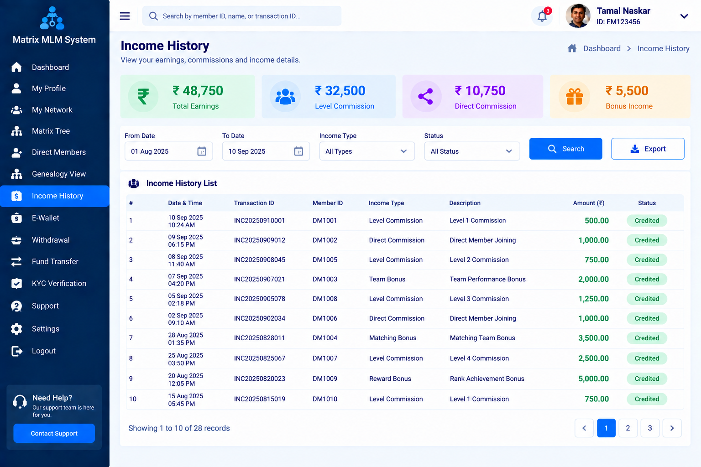
Task: Go to pagination page 2
Action: click(628, 428)
